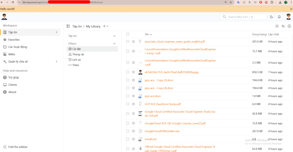Open Favorites in the sidebar
Image resolution: width=293 pixels, height=152 pixels.
[14, 40]
